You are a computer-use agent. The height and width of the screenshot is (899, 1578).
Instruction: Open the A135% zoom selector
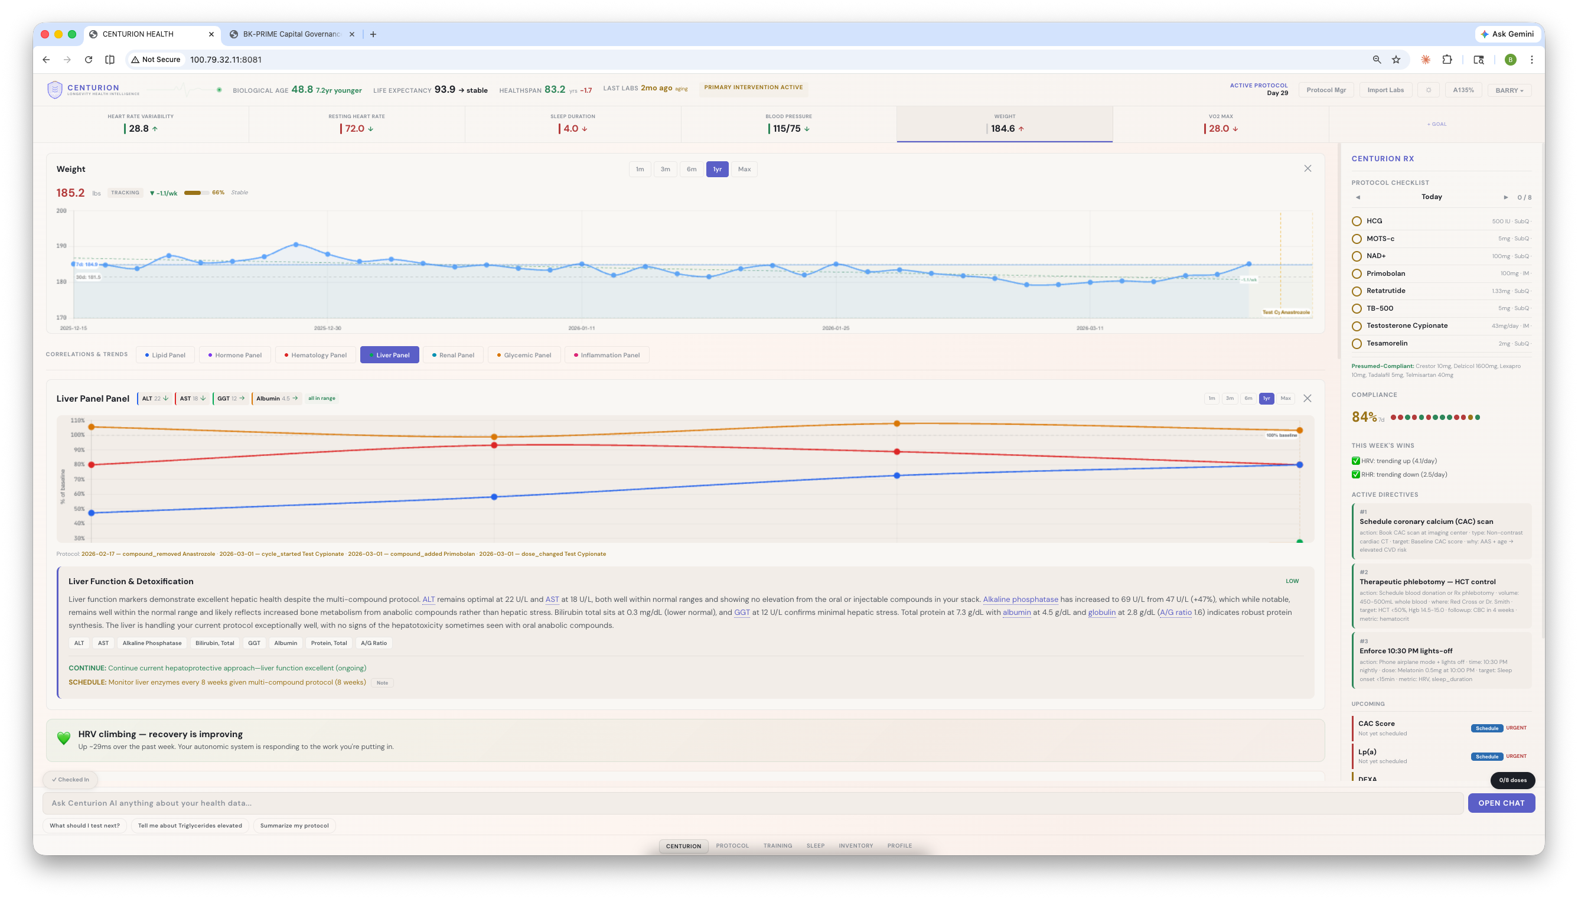coord(1463,90)
